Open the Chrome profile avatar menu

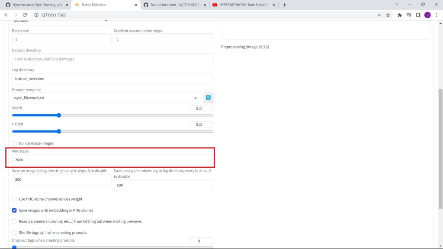[427, 15]
